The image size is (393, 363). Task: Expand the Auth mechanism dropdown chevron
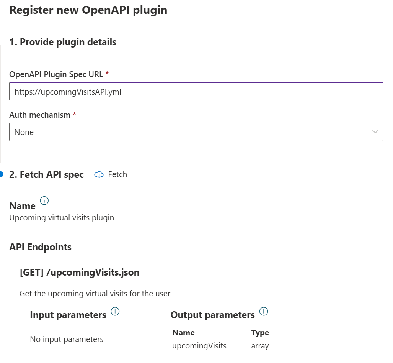click(375, 132)
